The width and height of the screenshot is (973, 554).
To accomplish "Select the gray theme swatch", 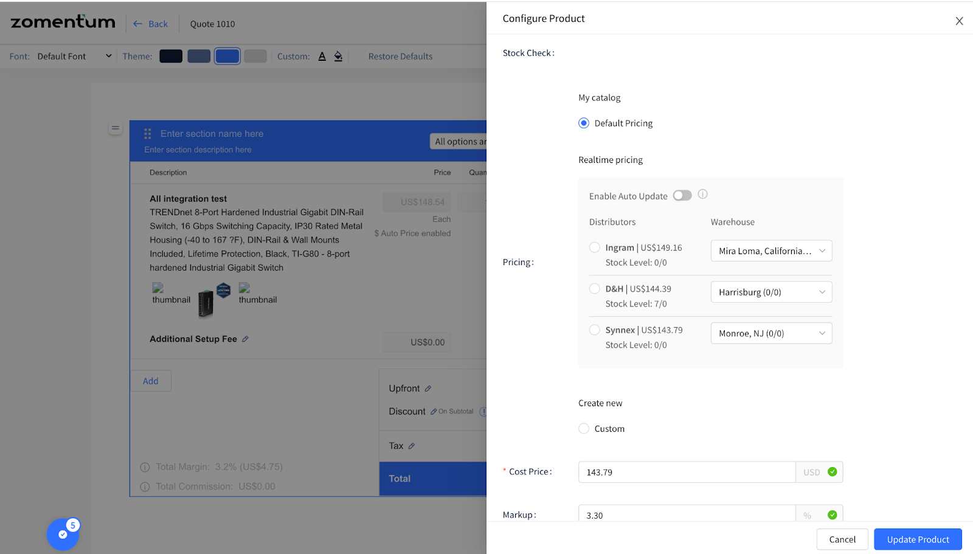I will [x=255, y=56].
